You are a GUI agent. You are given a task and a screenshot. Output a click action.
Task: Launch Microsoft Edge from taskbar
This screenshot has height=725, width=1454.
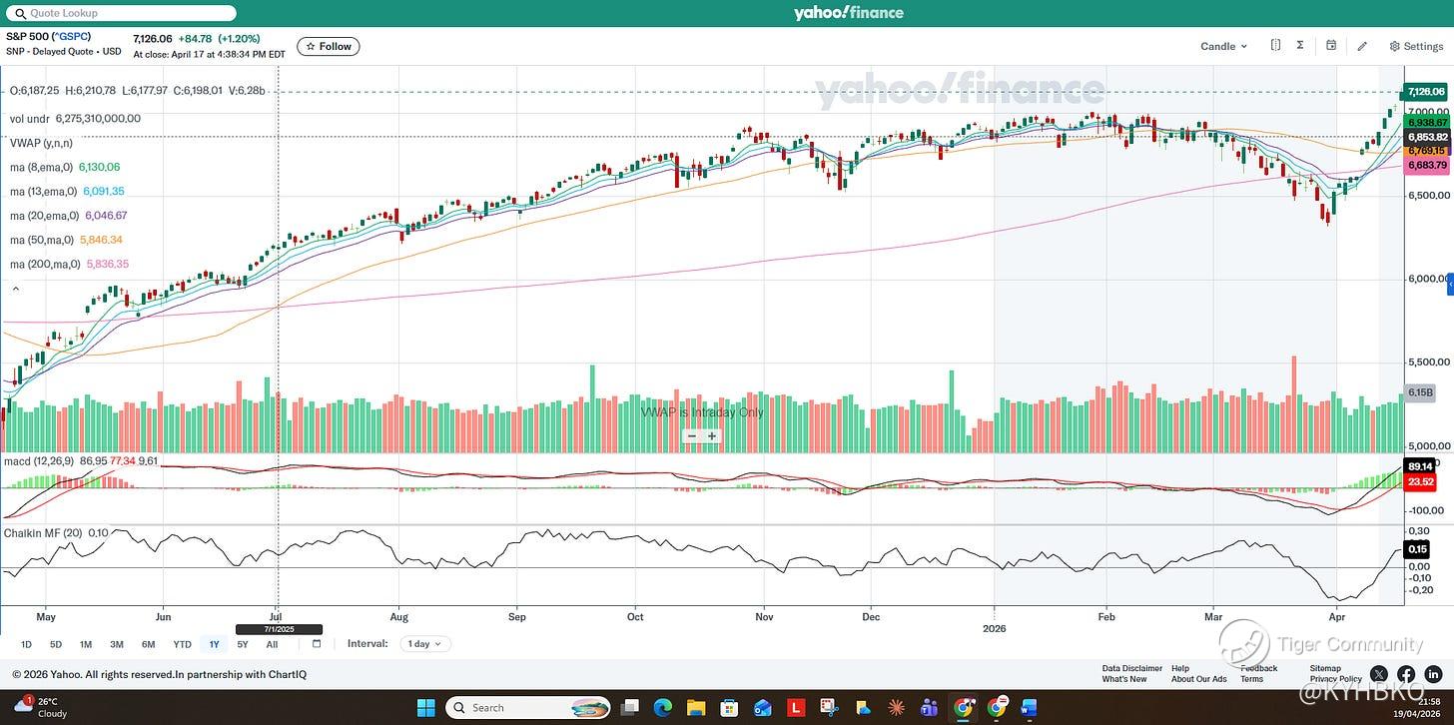pos(663,708)
